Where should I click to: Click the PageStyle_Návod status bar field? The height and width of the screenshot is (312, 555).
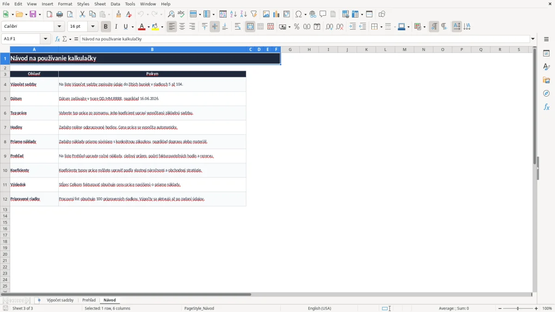coord(199,308)
